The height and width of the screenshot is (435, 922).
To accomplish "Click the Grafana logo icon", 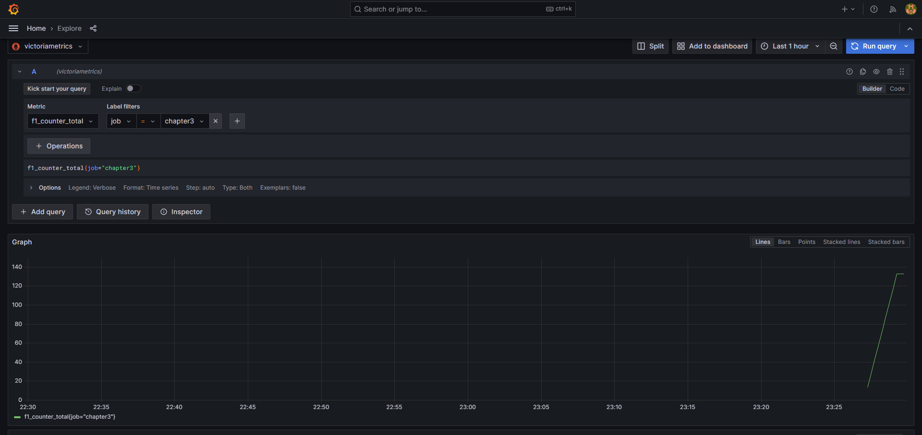I will click(13, 9).
